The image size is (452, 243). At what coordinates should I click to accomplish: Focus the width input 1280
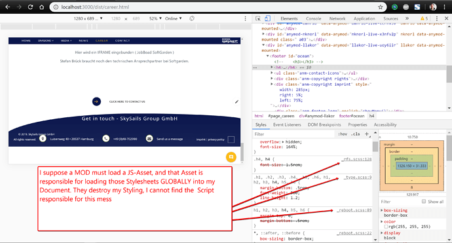pos(115,18)
